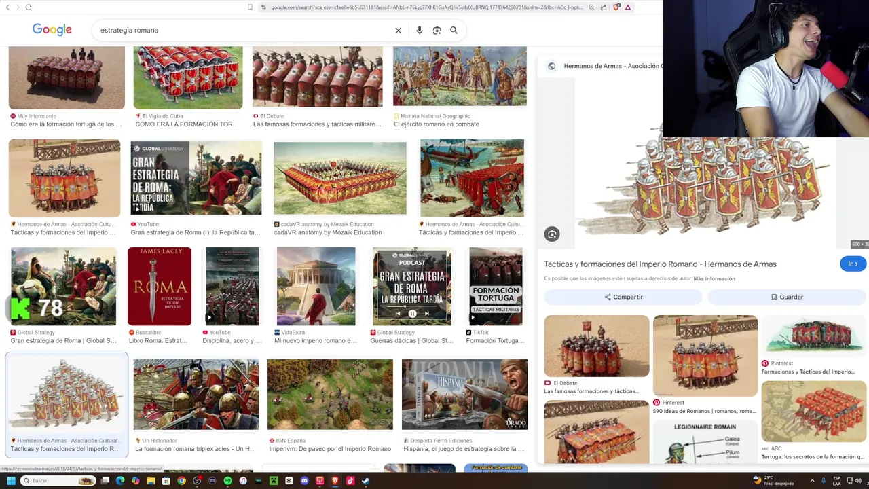Reload the page with the refresh icon
This screenshot has width=869, height=489.
[x=28, y=7]
